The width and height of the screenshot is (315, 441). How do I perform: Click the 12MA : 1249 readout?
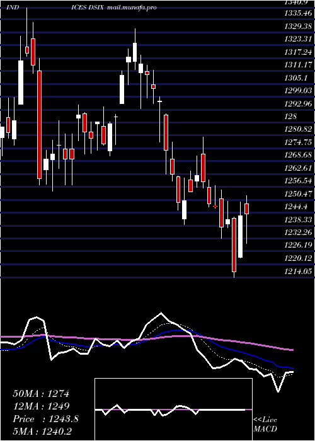click(x=41, y=406)
